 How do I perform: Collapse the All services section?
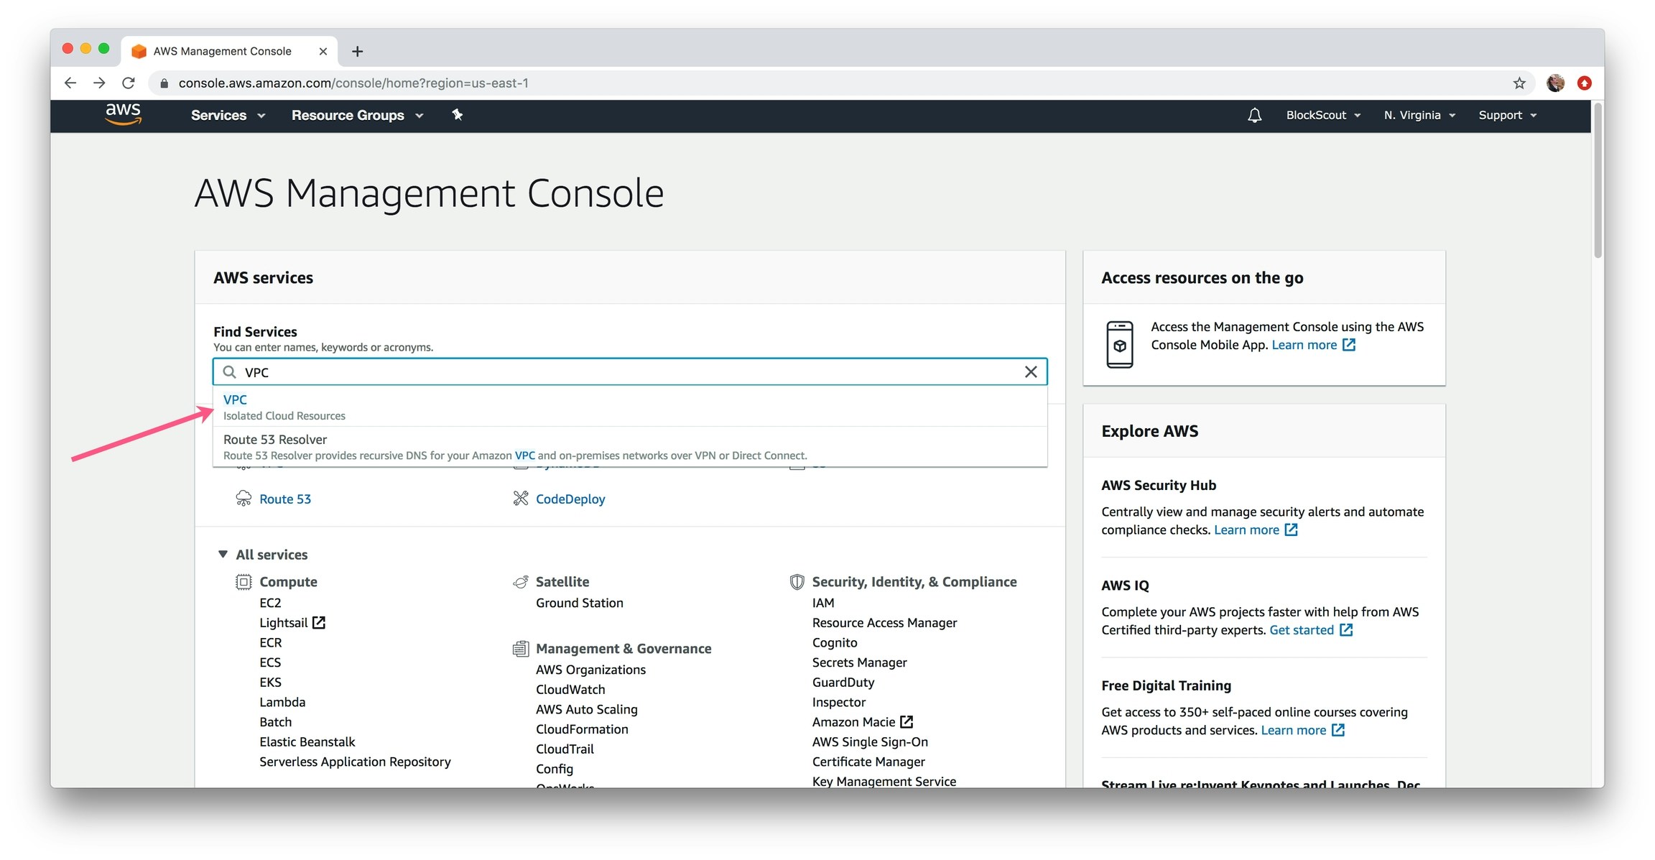[223, 554]
